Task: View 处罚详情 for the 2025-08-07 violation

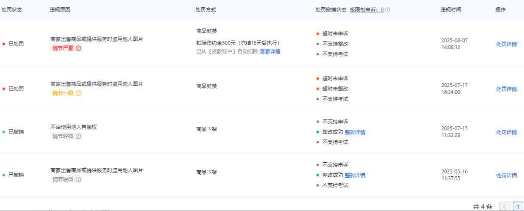Action: (x=506, y=44)
